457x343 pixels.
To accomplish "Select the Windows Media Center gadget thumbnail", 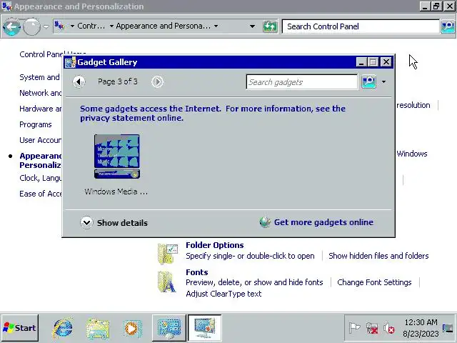I will (117, 156).
